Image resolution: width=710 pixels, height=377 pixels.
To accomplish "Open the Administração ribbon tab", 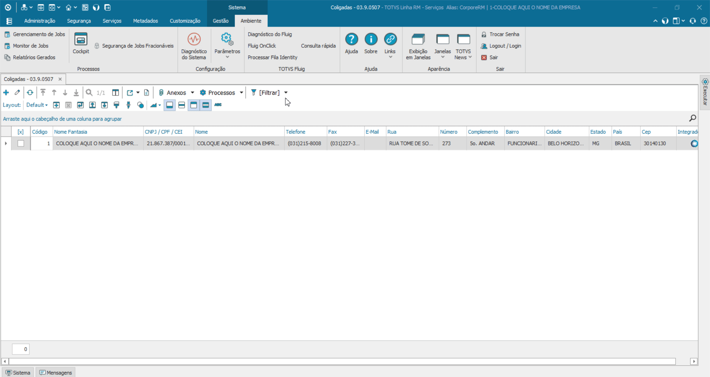I will [x=40, y=21].
